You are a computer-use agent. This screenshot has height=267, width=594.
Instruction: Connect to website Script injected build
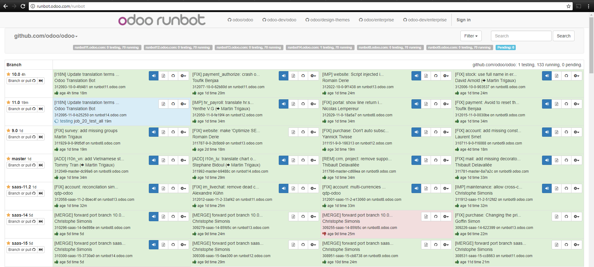tap(416, 76)
